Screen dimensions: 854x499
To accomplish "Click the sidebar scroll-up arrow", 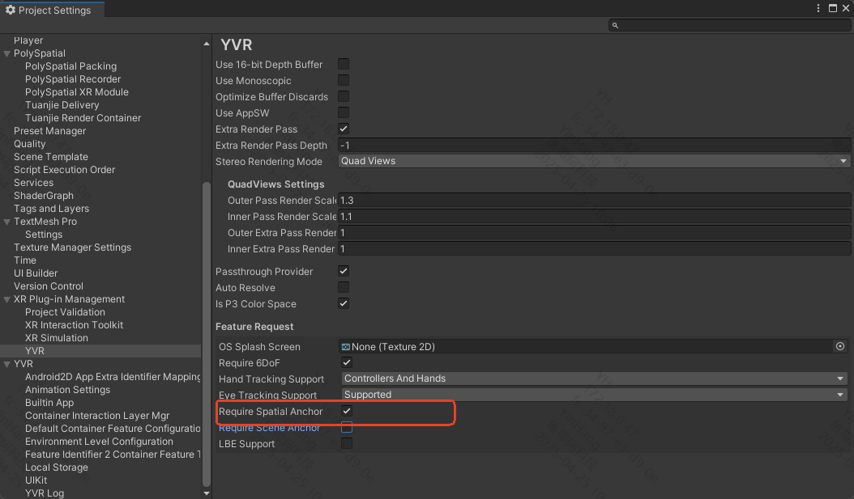I will click(x=206, y=44).
